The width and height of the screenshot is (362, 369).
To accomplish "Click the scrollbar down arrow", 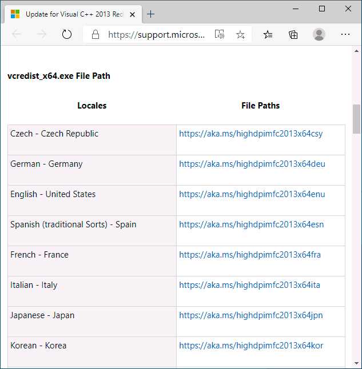I will [x=356, y=364].
